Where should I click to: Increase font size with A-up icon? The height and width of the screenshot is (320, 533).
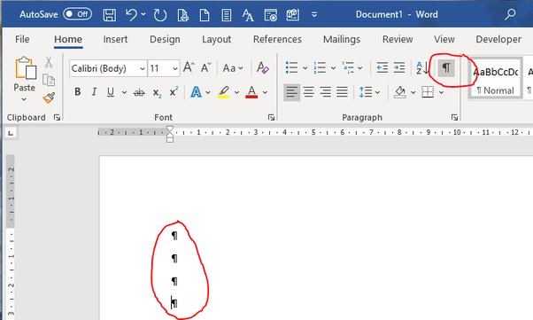pos(189,67)
